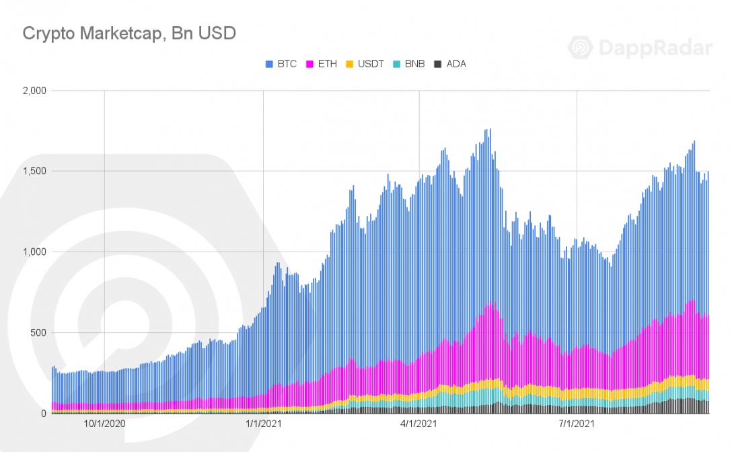Click the 2,000 y-axis label
Screen dimensions: 732x452
(34, 91)
